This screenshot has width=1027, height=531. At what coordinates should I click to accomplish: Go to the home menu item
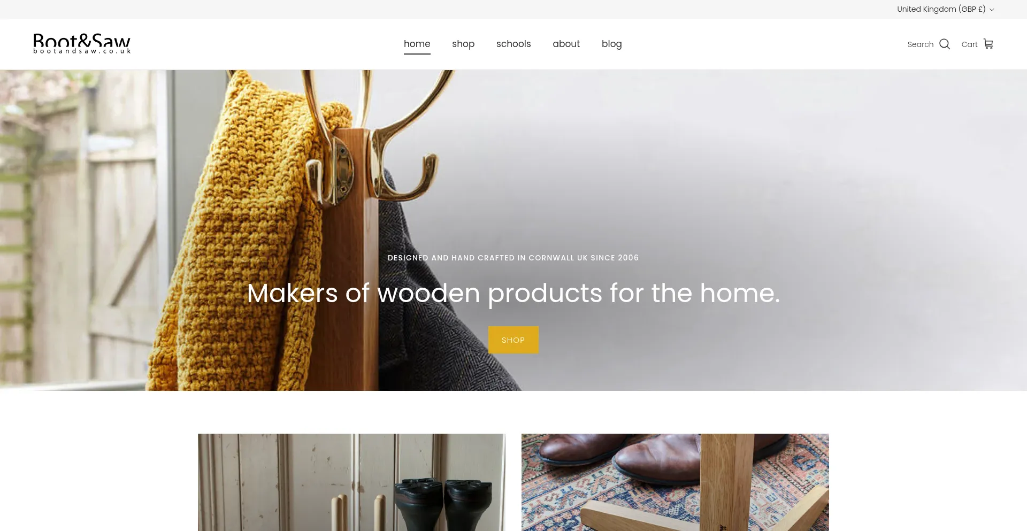click(x=417, y=44)
